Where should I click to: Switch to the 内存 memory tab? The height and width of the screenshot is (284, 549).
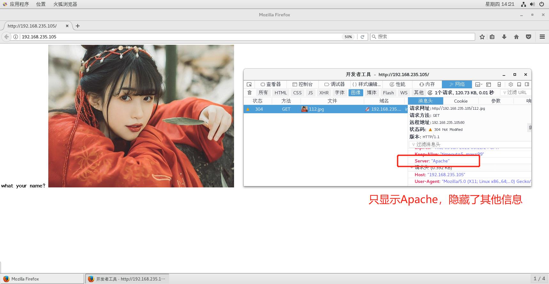point(427,84)
